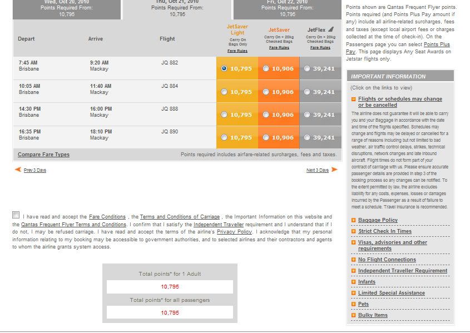The width and height of the screenshot is (470, 333).
Task: Open Baggage Policy link text
Action: pos(378,220)
